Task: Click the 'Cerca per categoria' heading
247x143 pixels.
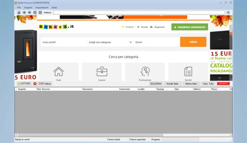Action: coord(123,57)
